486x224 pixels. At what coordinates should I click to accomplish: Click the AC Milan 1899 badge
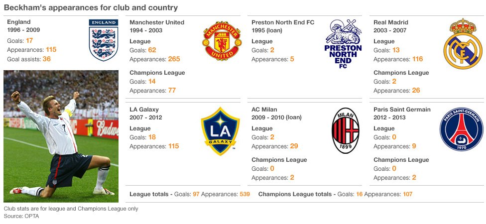click(345, 131)
